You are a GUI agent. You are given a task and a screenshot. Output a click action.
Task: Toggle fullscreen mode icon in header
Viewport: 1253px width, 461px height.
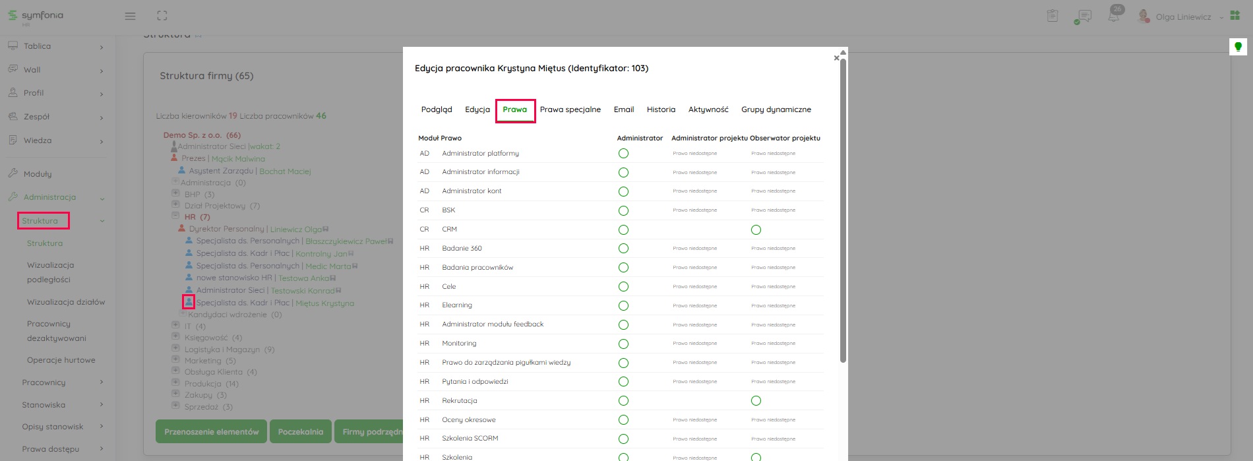(162, 16)
